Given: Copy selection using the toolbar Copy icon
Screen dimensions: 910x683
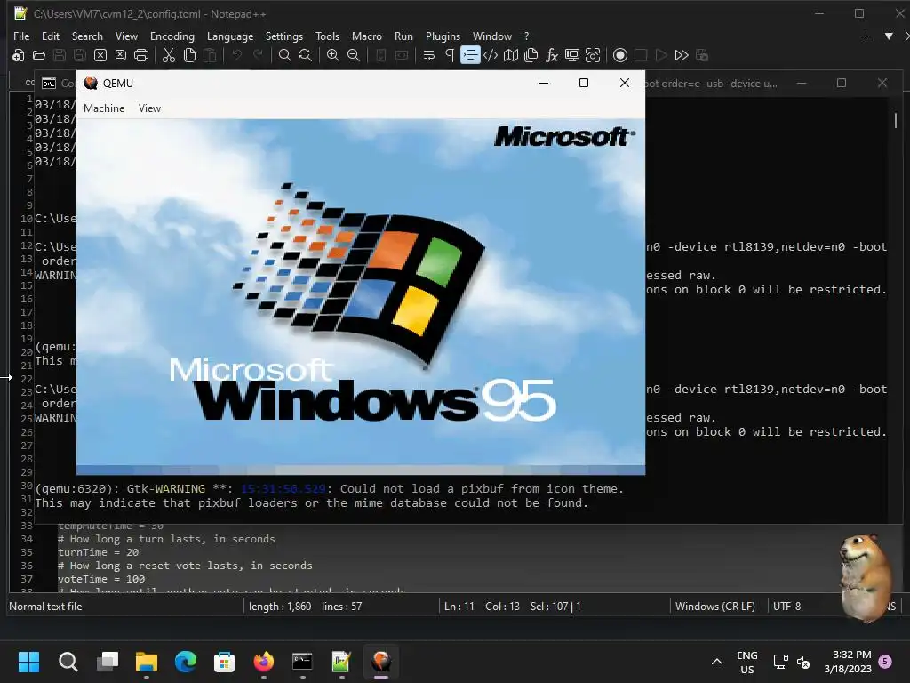Looking at the screenshot, I should [x=189, y=55].
